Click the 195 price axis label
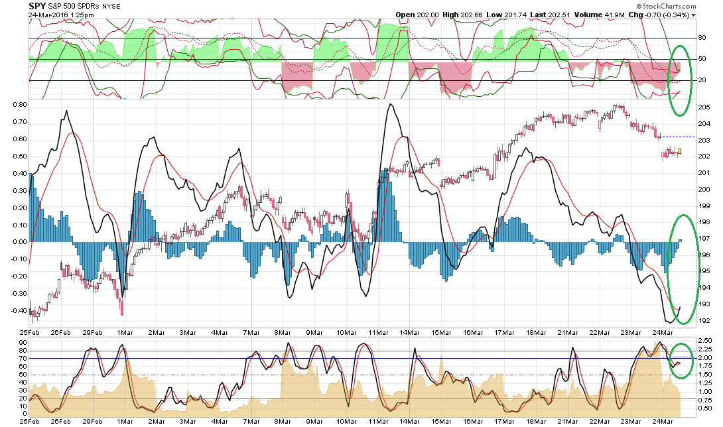This screenshot has width=723, height=427. point(704,271)
